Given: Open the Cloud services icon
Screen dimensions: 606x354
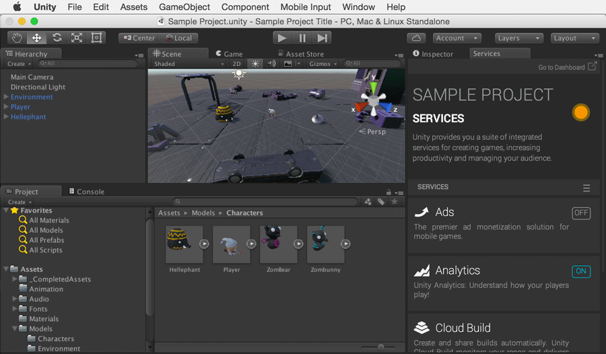Looking at the screenshot, I should tap(416, 38).
